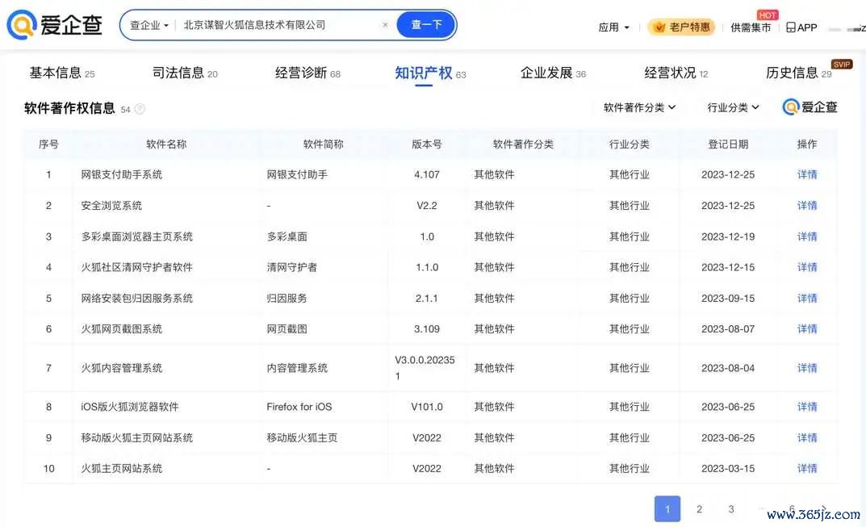Select the 安全浏览系统 software name
This screenshot has width=866, height=527.
tap(111, 206)
